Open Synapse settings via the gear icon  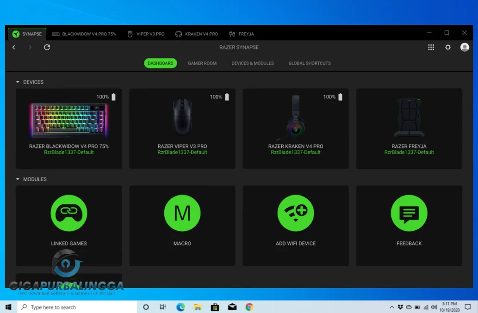(447, 47)
